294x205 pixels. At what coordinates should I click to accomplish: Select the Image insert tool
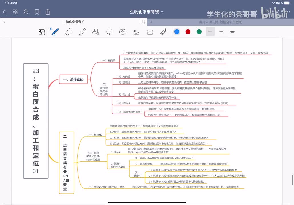click(x=136, y=32)
